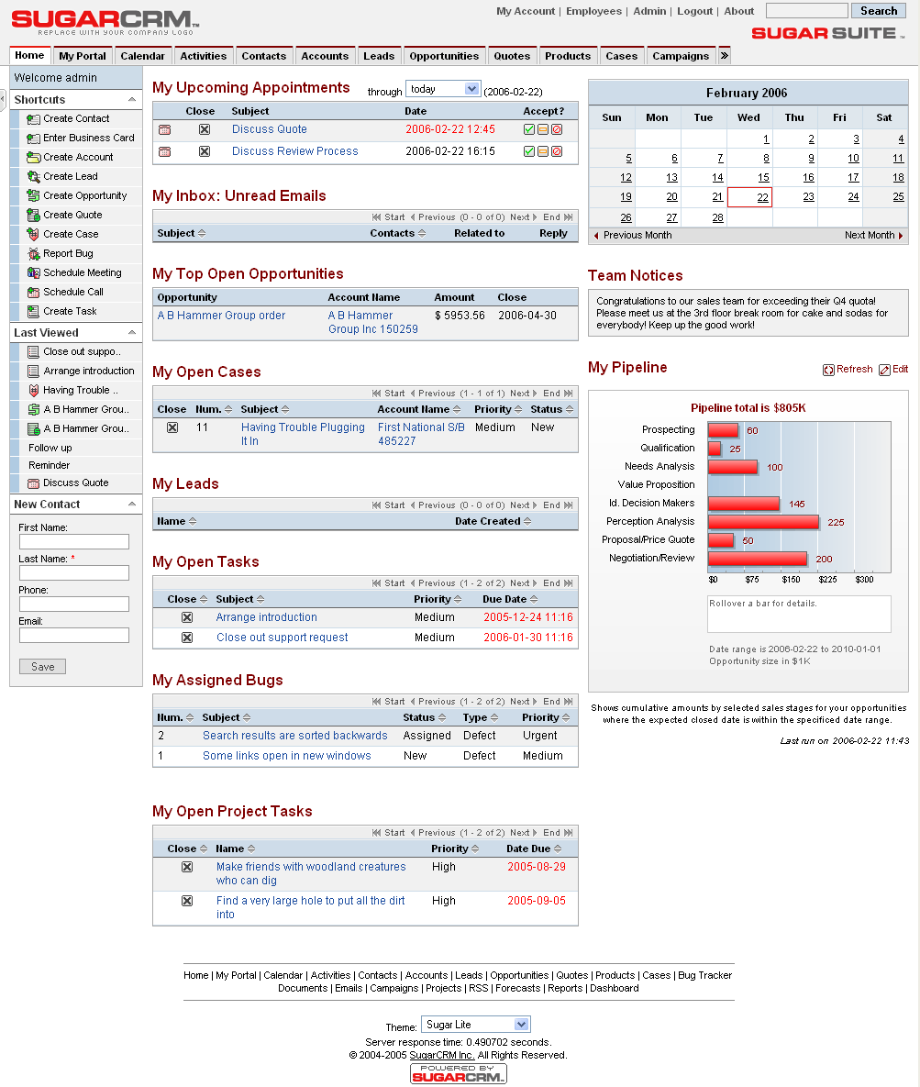
Task: Decline the Discuss Review Process appointment
Action: coord(557,152)
